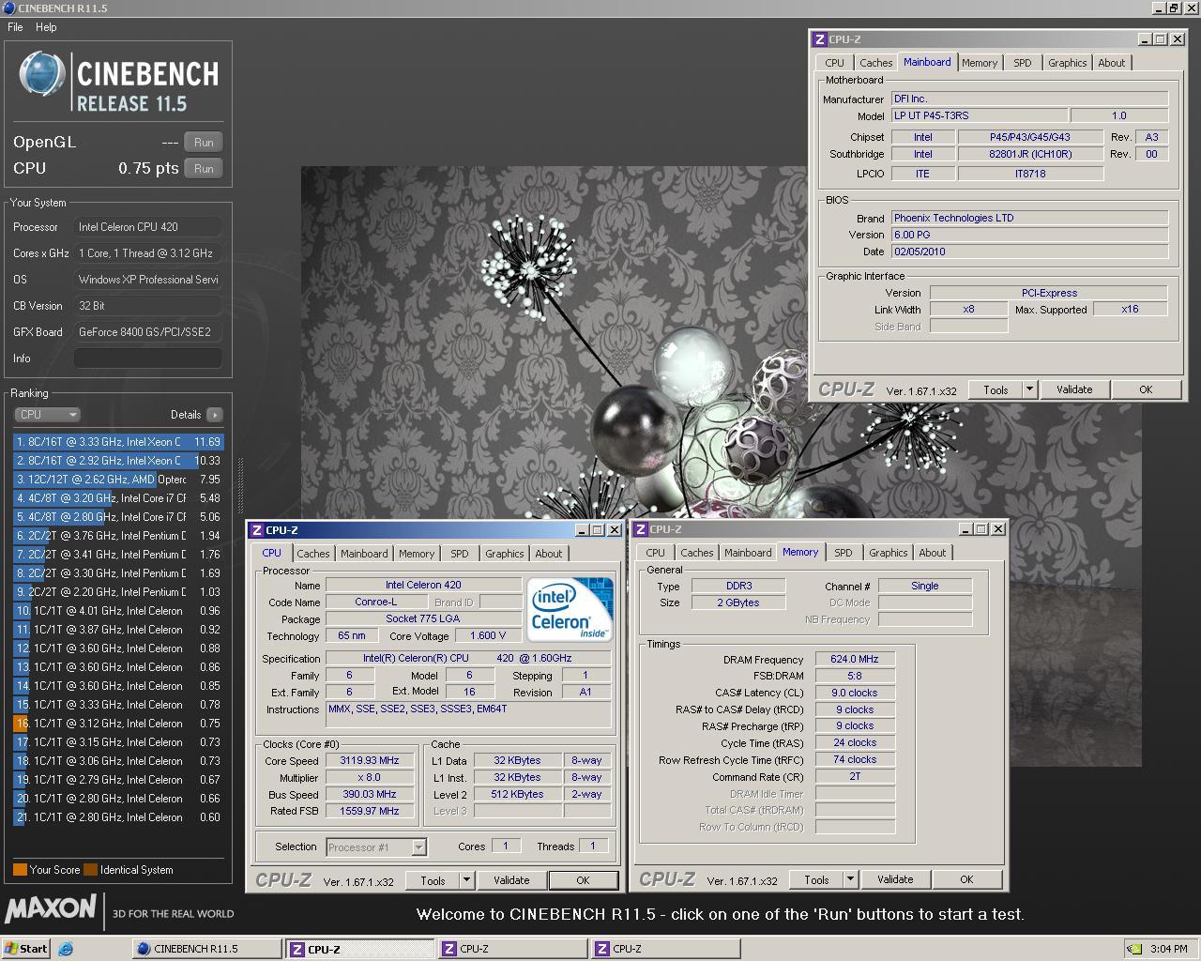Open the CPU ranking type dropdown
This screenshot has width=1201, height=961.
[47, 415]
